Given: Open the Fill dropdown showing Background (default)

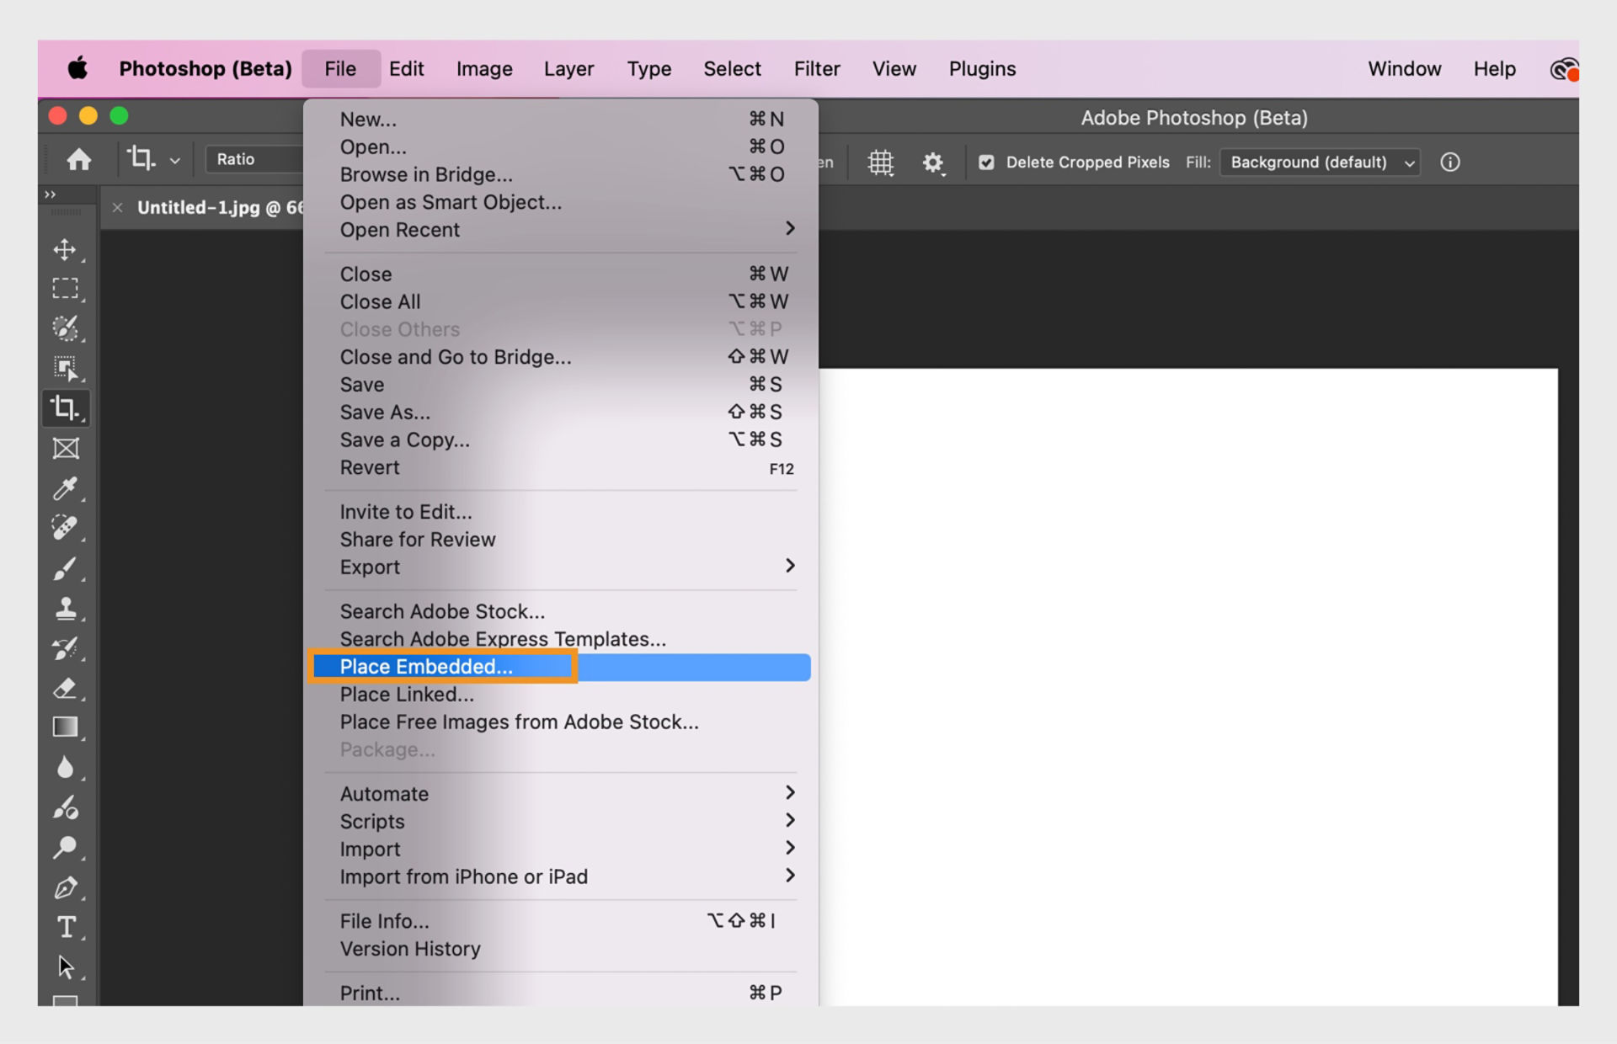Looking at the screenshot, I should click(x=1319, y=162).
